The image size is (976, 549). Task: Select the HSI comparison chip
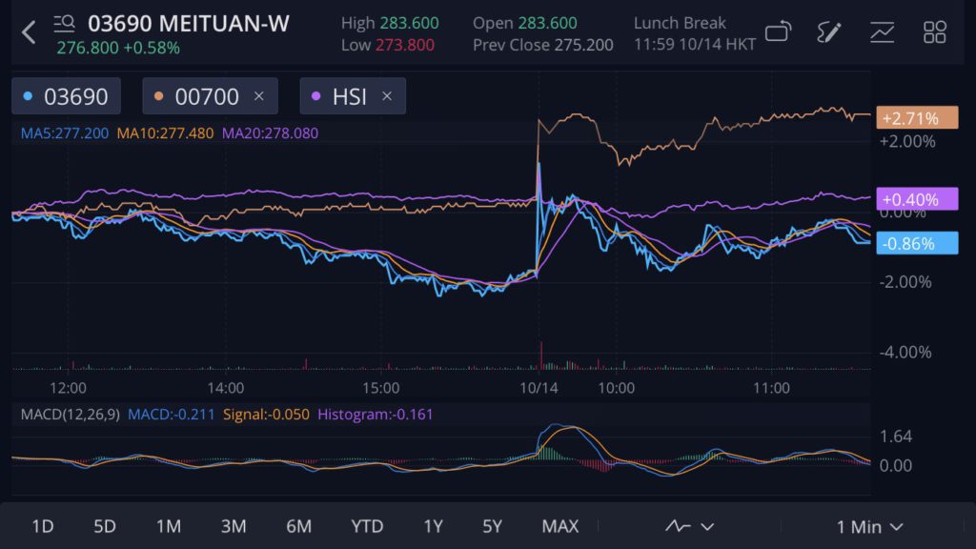pyautogui.click(x=353, y=96)
